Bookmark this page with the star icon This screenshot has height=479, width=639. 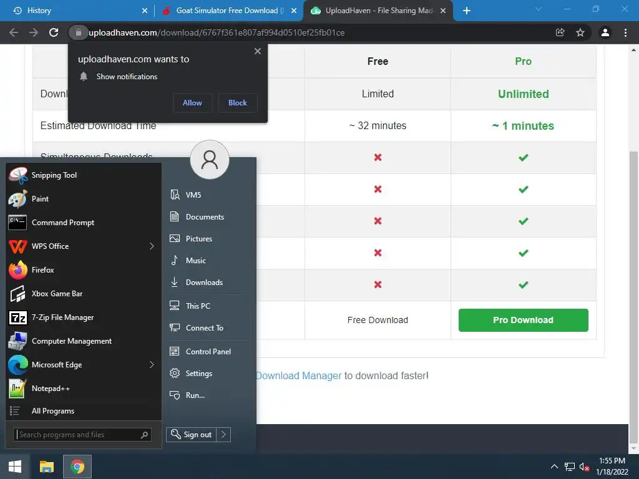[x=580, y=32]
